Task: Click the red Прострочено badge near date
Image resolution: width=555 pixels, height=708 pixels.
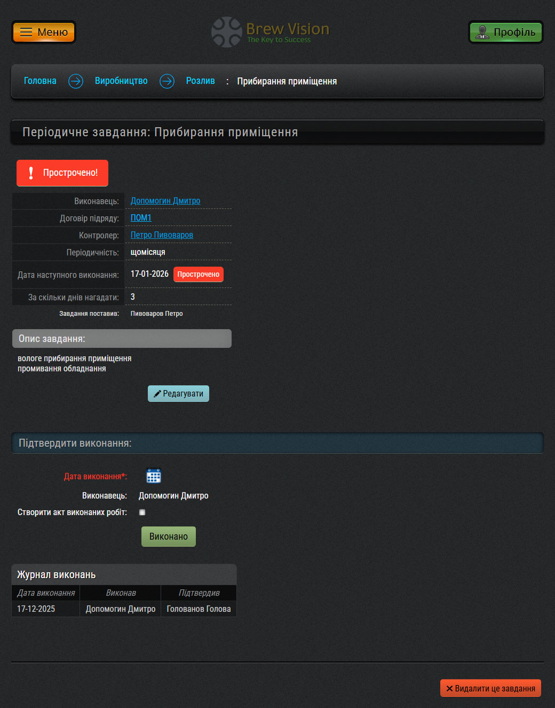Action: point(198,274)
